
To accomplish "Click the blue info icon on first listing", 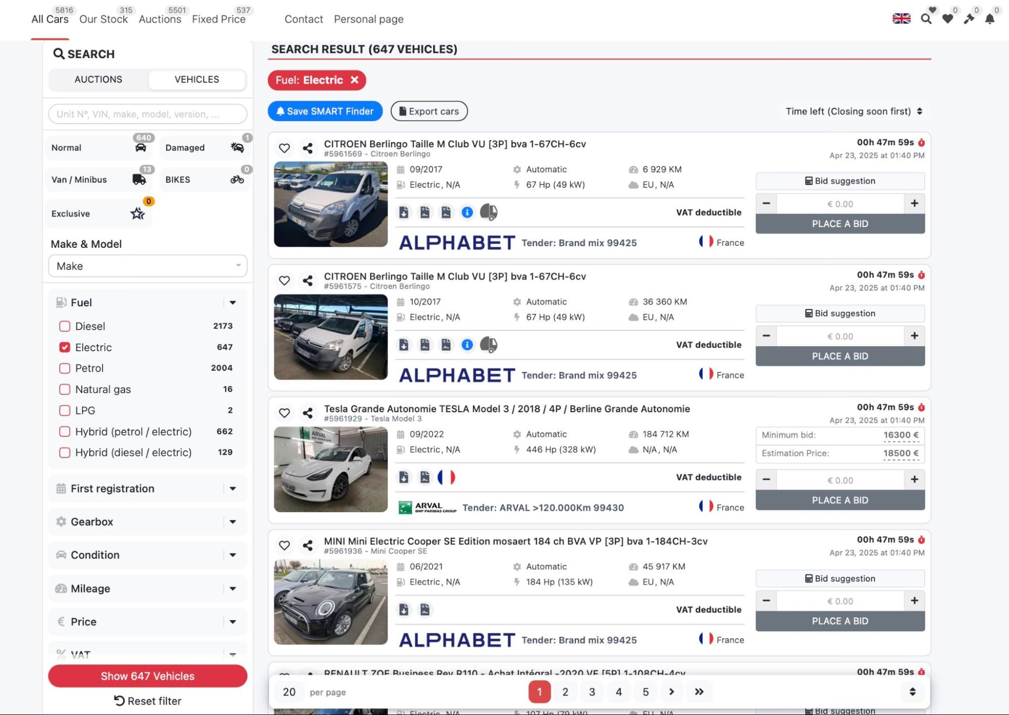I will [x=467, y=212].
